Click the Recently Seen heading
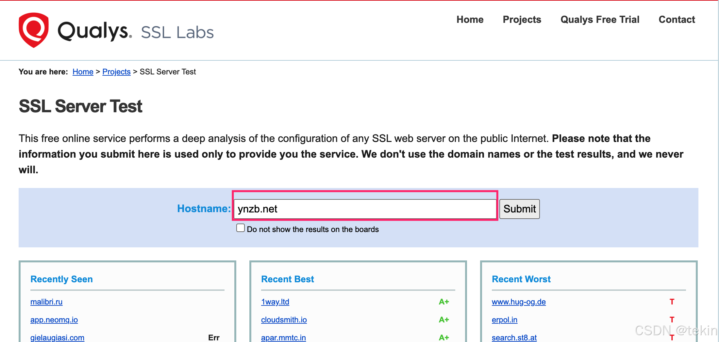Screen dimensions: 719x342 (61, 279)
